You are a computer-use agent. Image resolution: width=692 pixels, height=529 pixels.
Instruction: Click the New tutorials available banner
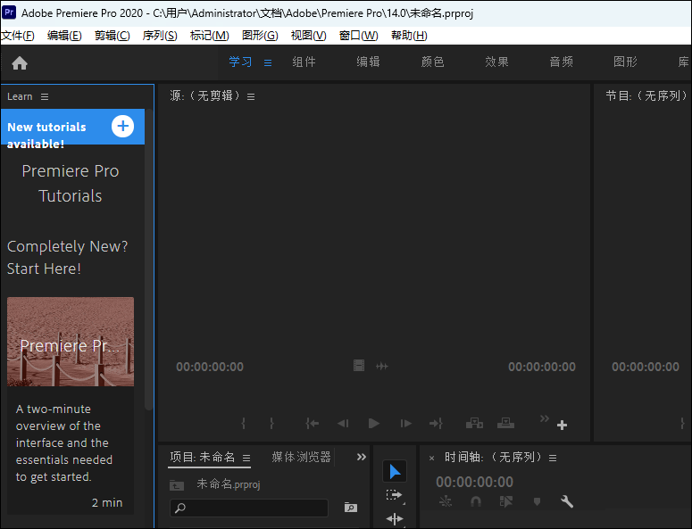click(x=73, y=127)
